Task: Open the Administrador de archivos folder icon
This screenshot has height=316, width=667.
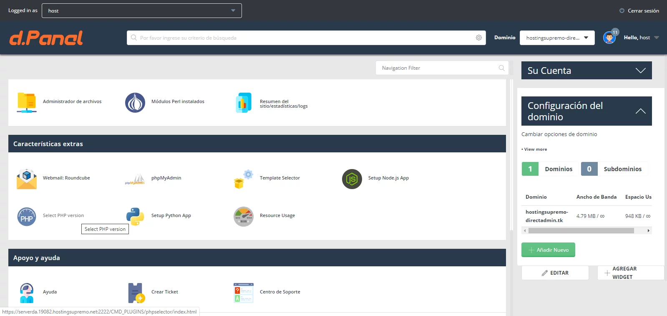Action: (27, 103)
